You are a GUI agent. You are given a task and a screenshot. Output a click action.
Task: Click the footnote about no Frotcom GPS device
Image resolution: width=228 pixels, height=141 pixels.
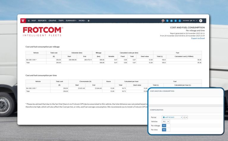point(87,105)
